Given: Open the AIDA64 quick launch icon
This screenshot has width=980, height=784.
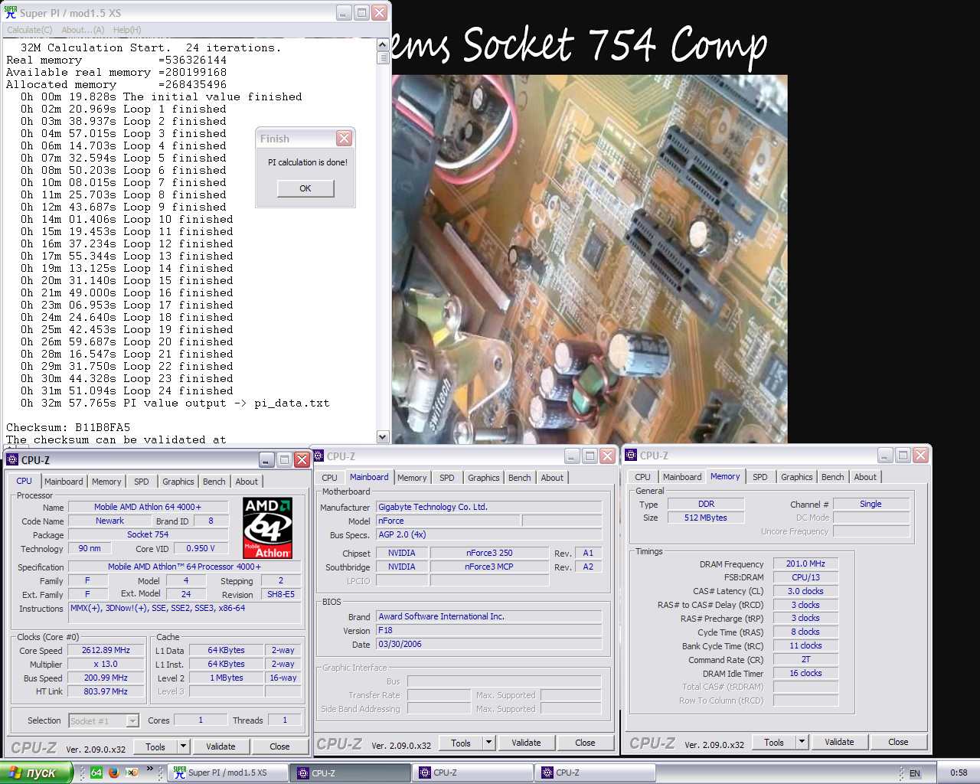Looking at the screenshot, I should point(96,773).
